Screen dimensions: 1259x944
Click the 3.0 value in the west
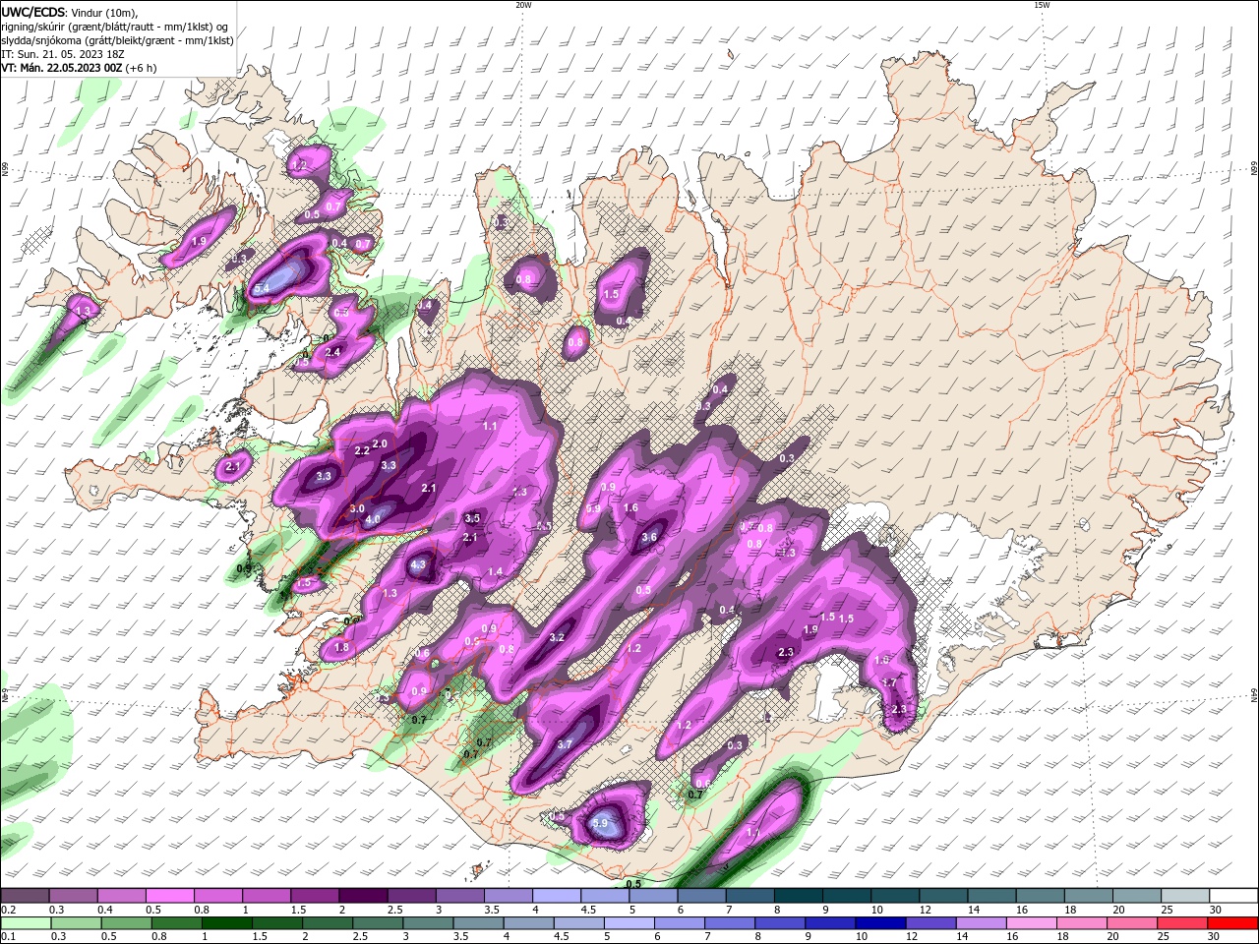click(357, 508)
